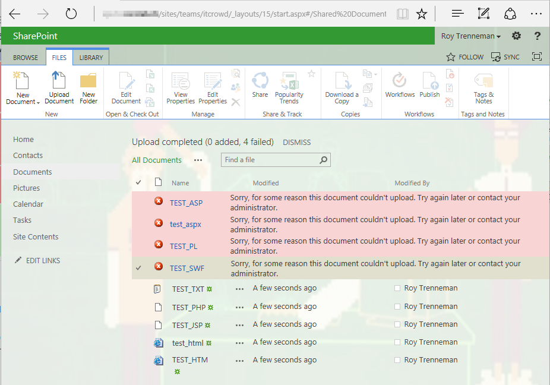Open the browser more actions ellipsis
550x385 pixels.
(x=536, y=14)
